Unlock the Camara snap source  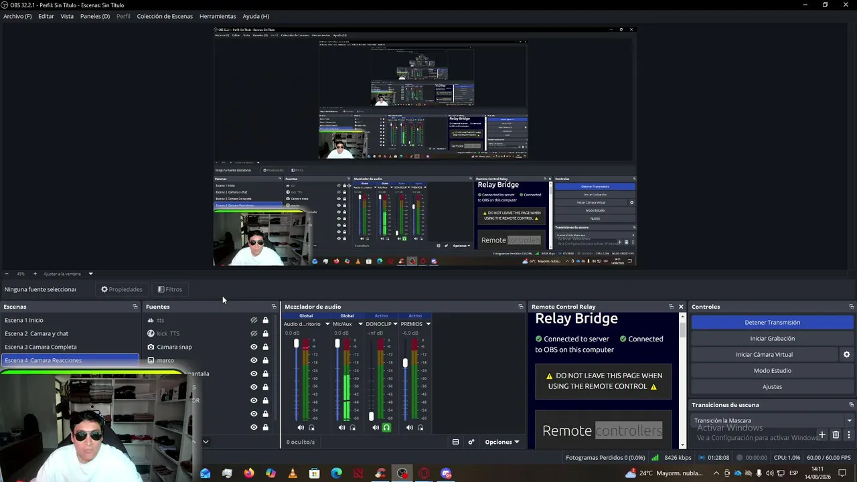tap(266, 347)
